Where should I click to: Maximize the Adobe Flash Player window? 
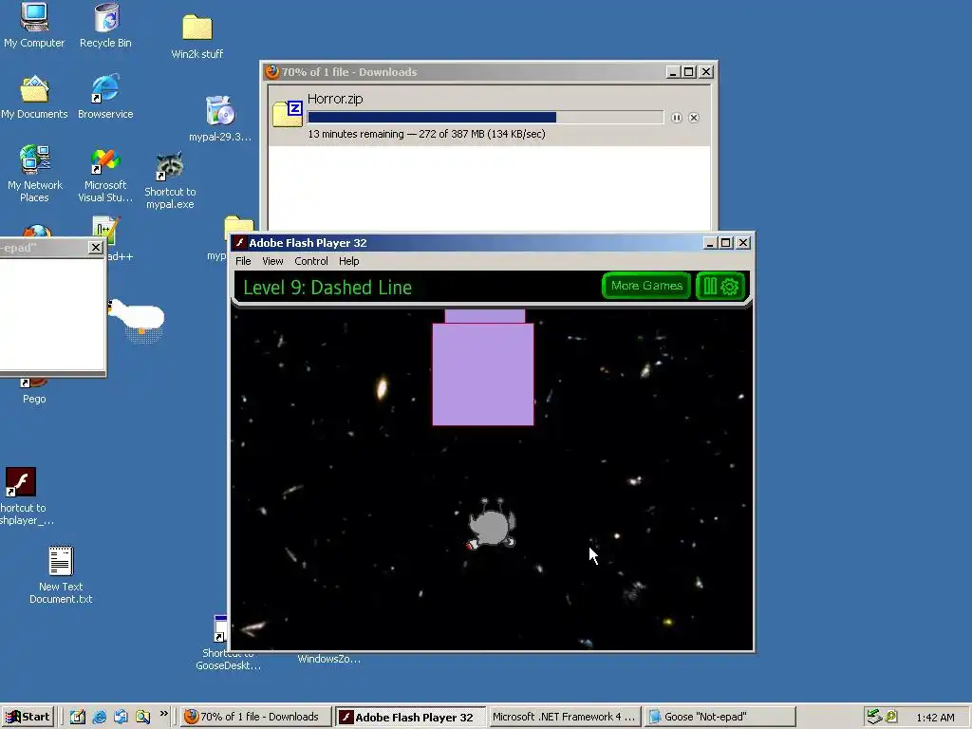click(726, 242)
